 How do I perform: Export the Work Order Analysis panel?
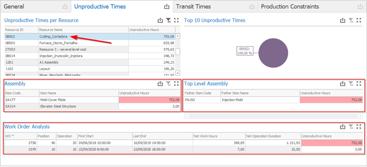(x=342, y=127)
